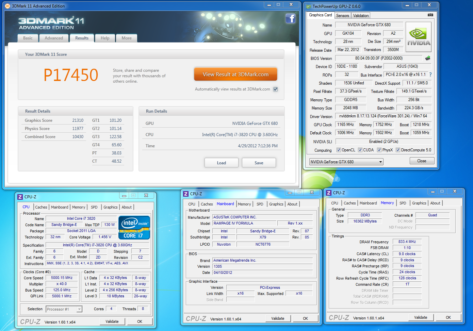The width and height of the screenshot is (473, 331).
Task: Switch to the Basic tab in 3DMark
Action: point(28,38)
